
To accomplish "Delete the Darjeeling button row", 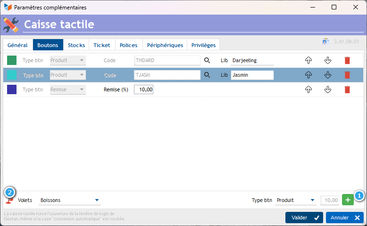I will pos(347,60).
